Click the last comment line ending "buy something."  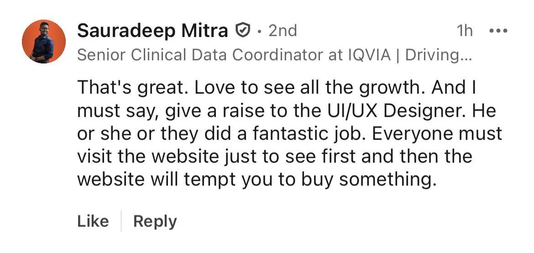tap(257, 179)
